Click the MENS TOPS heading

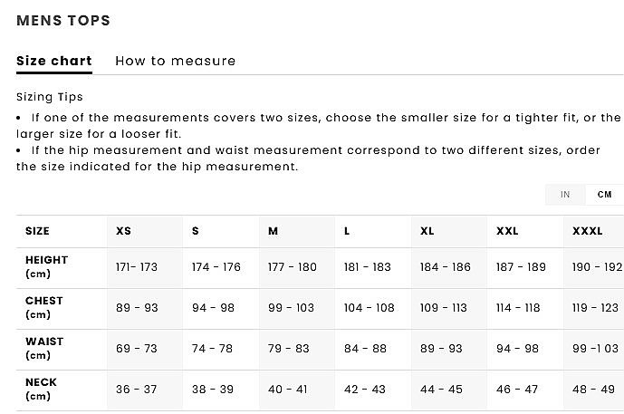point(63,20)
